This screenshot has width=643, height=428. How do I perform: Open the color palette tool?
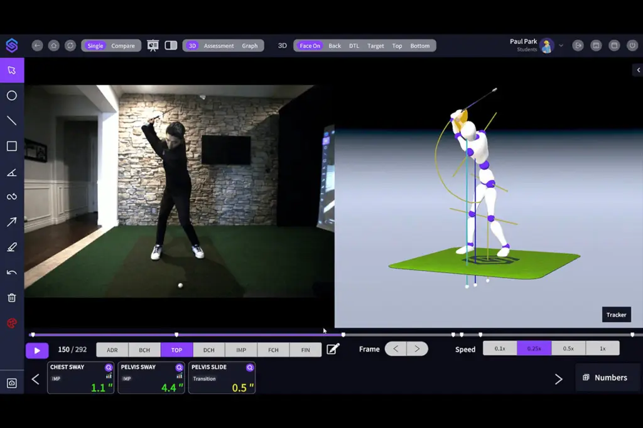click(x=11, y=323)
